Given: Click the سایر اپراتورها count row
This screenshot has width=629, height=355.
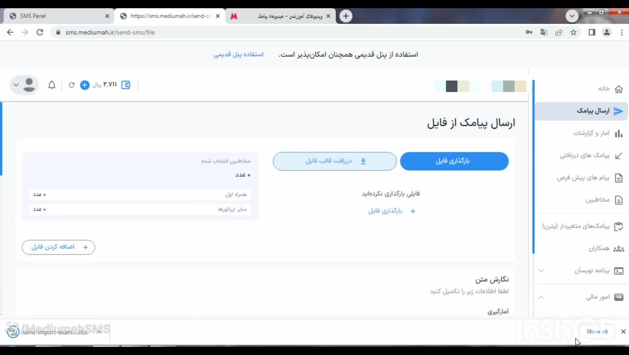Looking at the screenshot, I should pos(140,209).
